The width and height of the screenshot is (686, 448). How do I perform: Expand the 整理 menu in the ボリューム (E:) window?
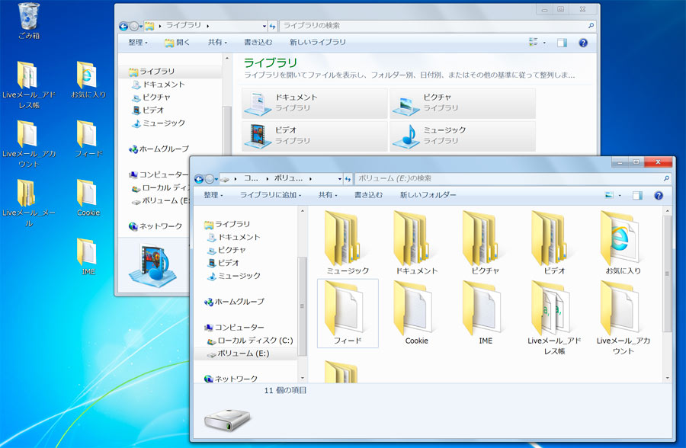[213, 195]
